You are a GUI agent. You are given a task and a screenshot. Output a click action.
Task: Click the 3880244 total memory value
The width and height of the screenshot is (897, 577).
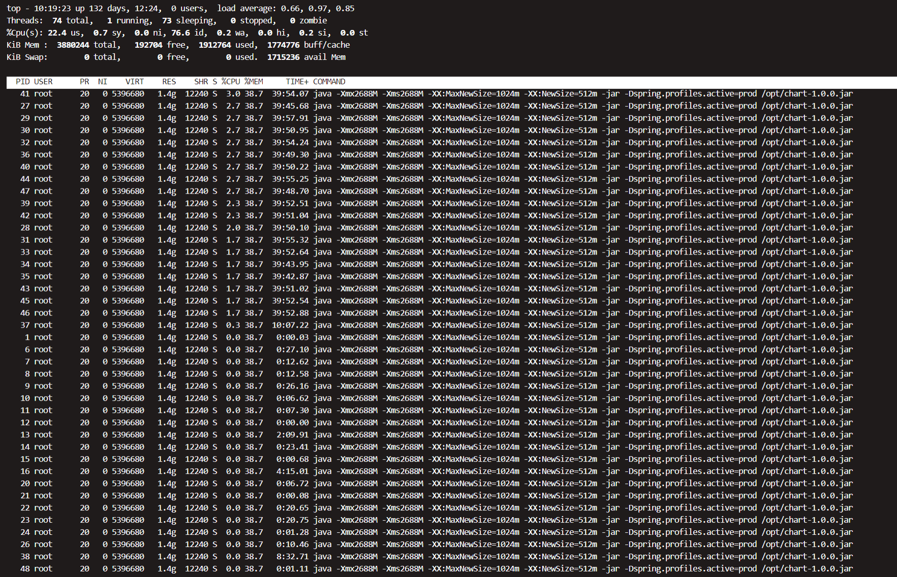(x=73, y=45)
